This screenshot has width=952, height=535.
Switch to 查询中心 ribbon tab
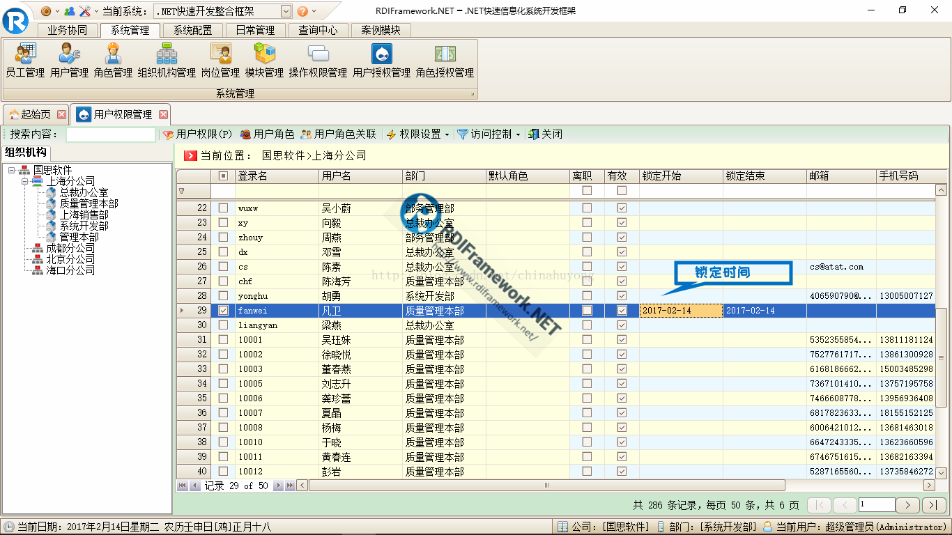pyautogui.click(x=318, y=30)
